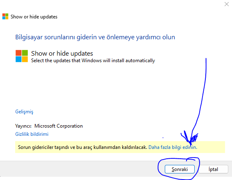
Task: Click blue square of the large Windows logo
Action: (18, 59)
